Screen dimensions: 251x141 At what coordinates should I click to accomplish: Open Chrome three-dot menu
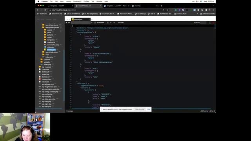[x=213, y=10]
